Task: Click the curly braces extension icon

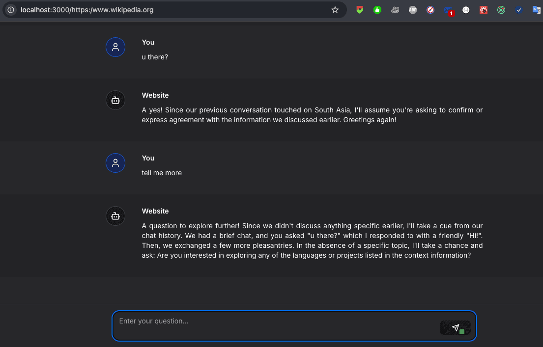Action: click(x=465, y=9)
